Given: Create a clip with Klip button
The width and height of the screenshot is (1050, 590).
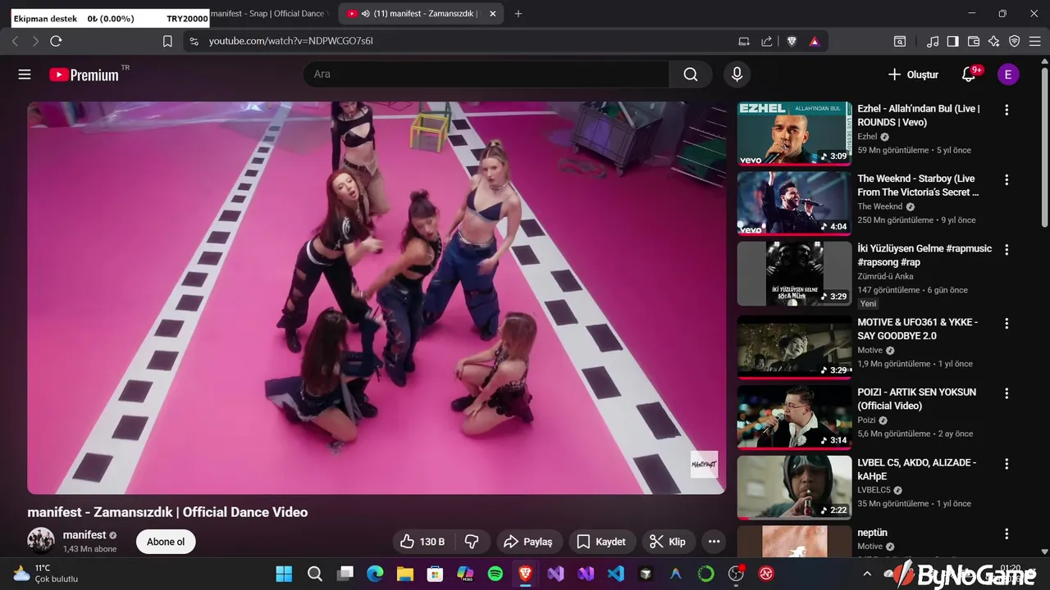Looking at the screenshot, I should [668, 542].
